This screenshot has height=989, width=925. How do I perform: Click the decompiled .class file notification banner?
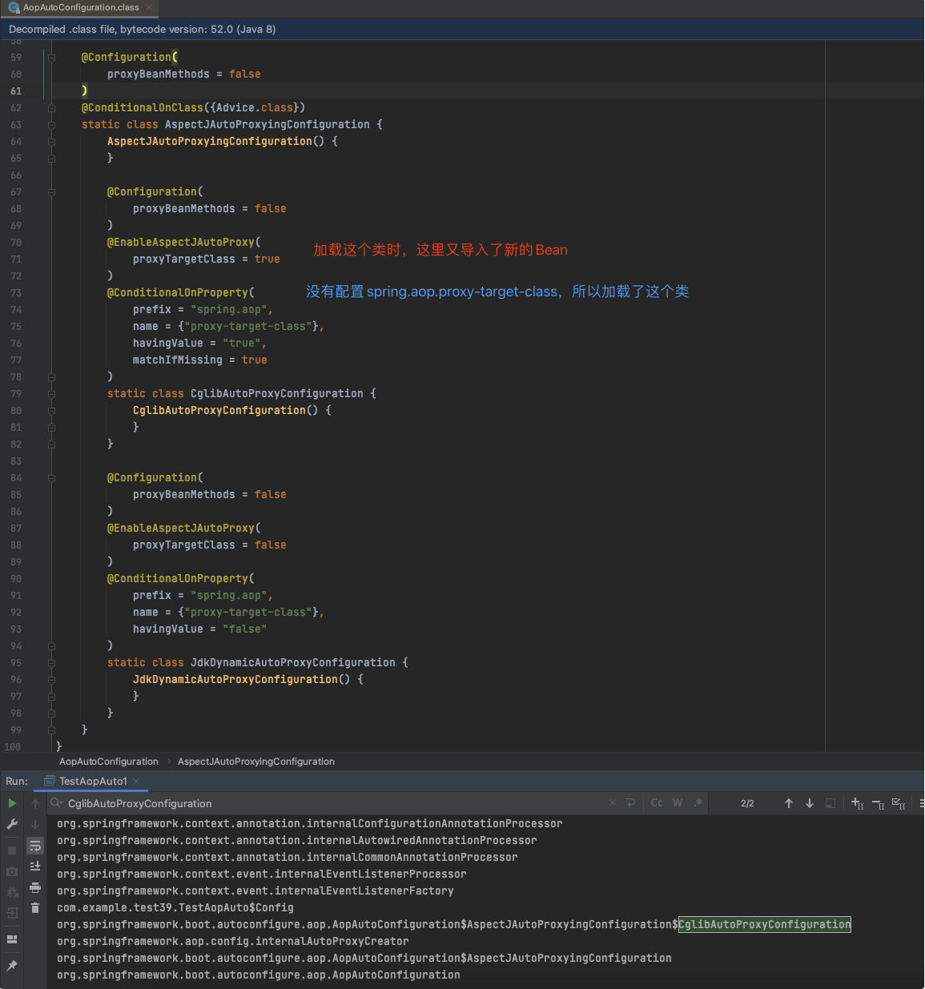click(462, 29)
